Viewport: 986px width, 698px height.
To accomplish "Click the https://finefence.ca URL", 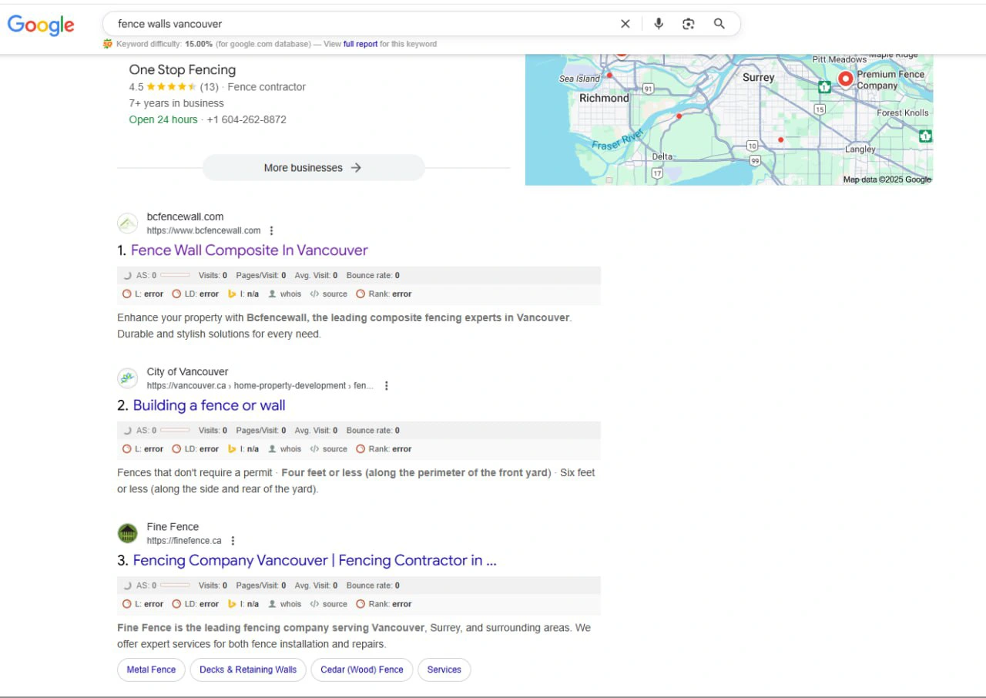I will point(184,541).
